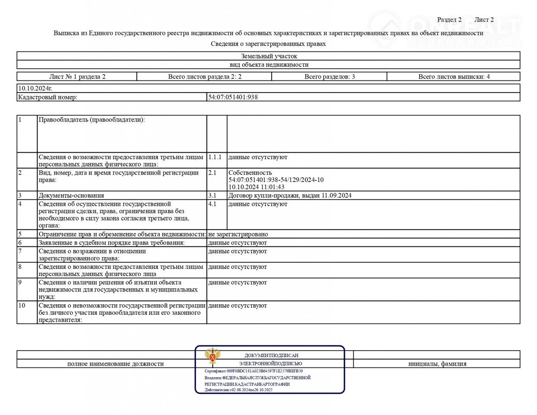Click the 'Собственность' registration type text
Image resolution: width=537 pixels, height=415 pixels.
(250, 172)
